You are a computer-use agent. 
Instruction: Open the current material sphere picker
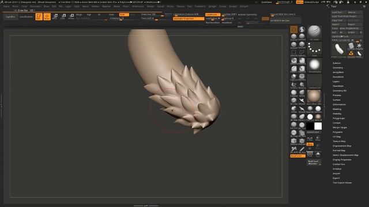point(314,97)
